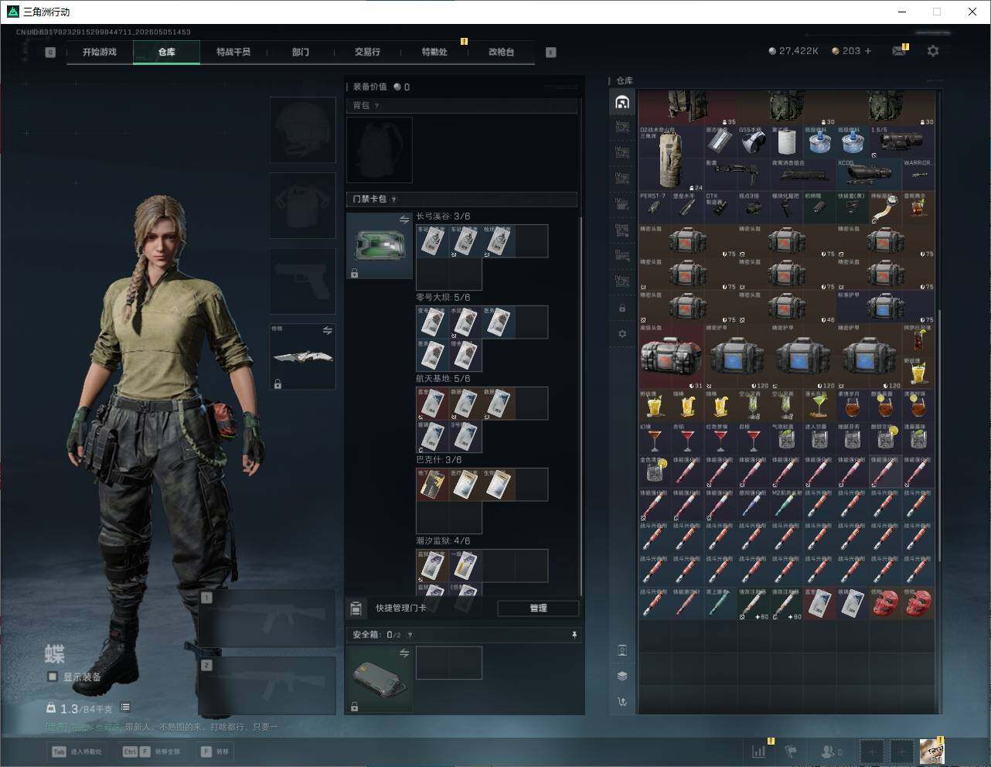The width and height of the screenshot is (991, 767).
Task: Open the 改枪台 tab
Action: pyautogui.click(x=501, y=52)
